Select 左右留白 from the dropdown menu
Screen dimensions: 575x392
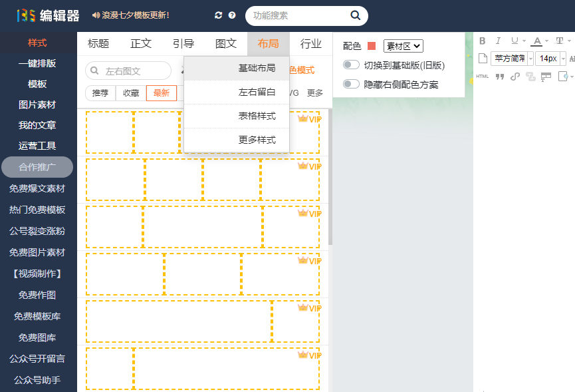pos(237,92)
